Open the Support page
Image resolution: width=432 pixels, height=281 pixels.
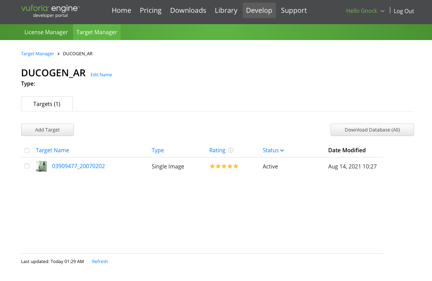[294, 10]
